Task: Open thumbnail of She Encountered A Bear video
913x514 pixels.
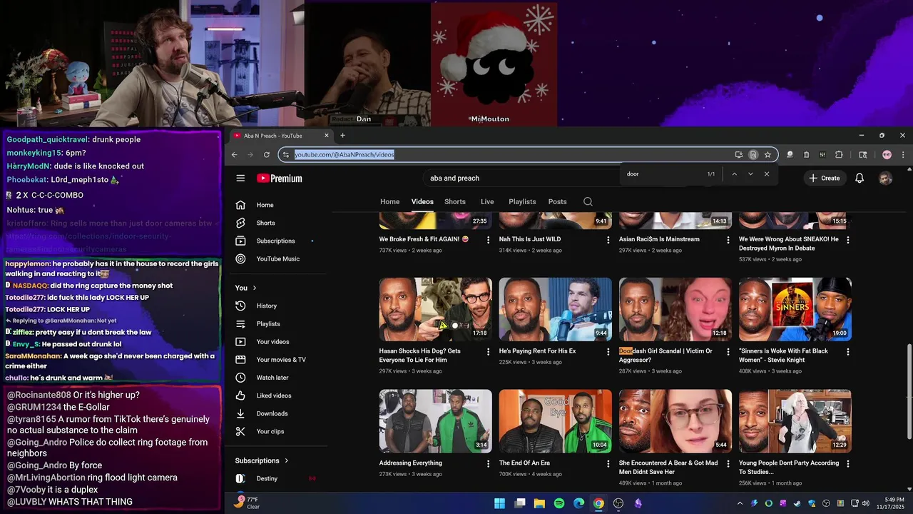Action: (675, 420)
